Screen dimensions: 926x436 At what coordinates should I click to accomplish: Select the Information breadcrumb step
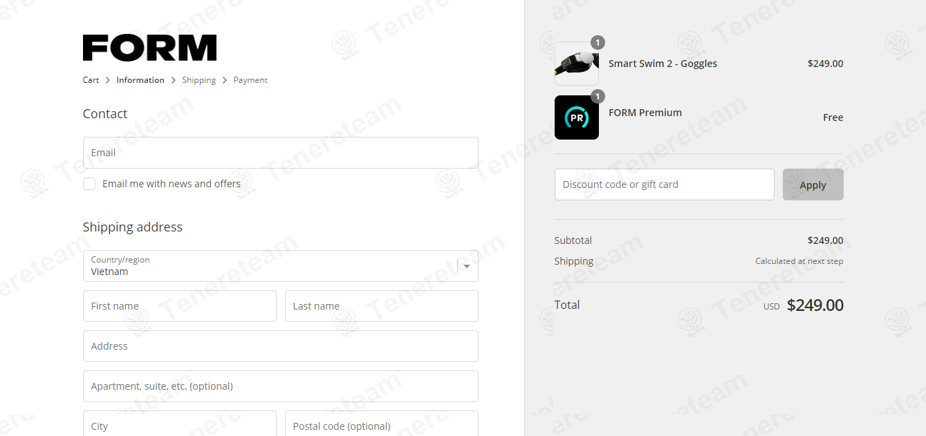(140, 80)
